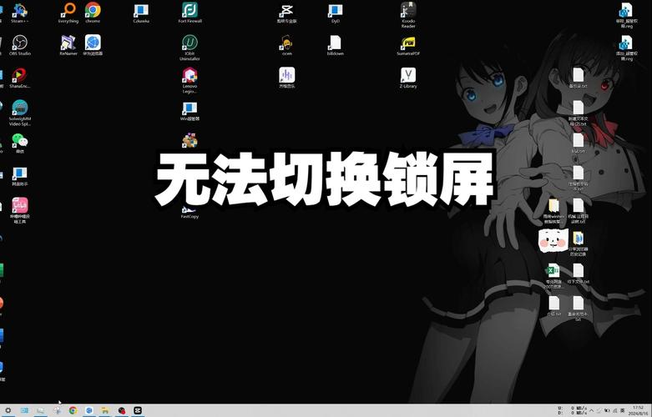Open the bililidown desktop file
This screenshot has height=417, width=652.
[335, 46]
